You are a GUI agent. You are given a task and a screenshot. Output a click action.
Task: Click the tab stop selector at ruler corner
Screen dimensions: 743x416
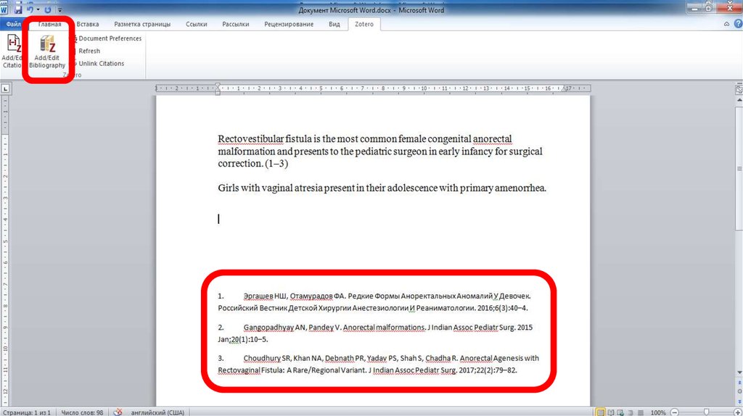(x=5, y=89)
